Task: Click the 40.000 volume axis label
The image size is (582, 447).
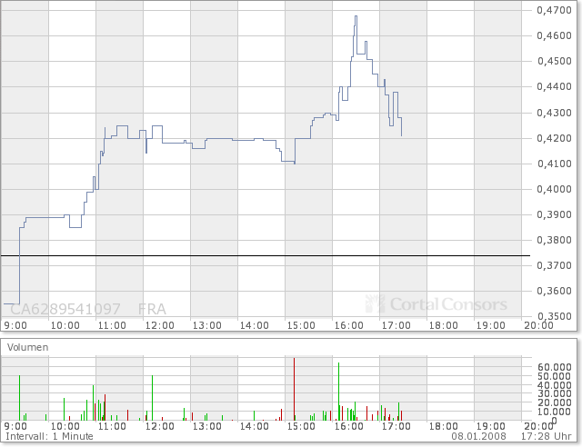Action: pyautogui.click(x=555, y=385)
